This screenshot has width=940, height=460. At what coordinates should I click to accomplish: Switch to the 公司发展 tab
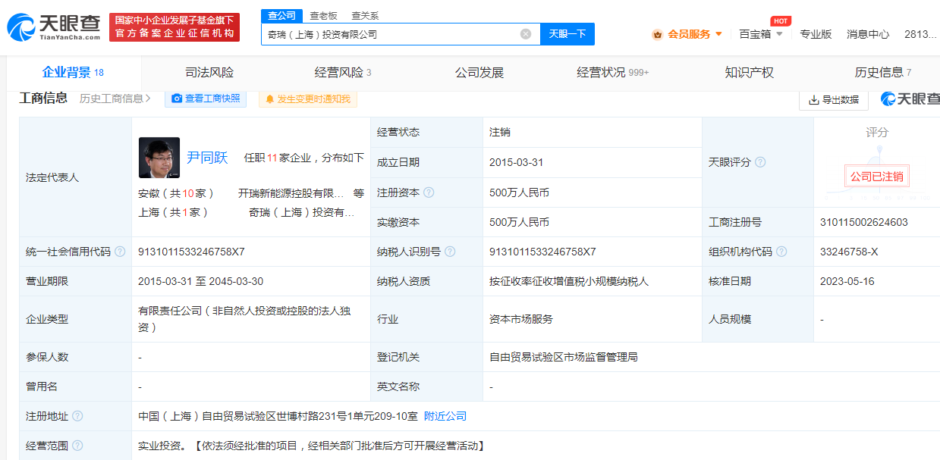(479, 73)
